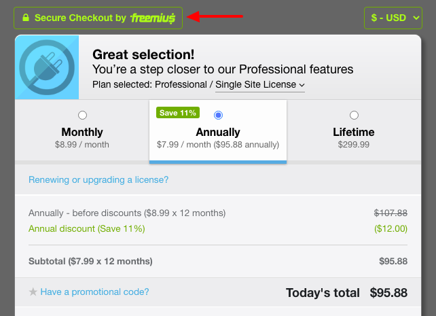436x316 pixels.
Task: Click 'Have a promotional code?' link
Action: pyautogui.click(x=94, y=292)
